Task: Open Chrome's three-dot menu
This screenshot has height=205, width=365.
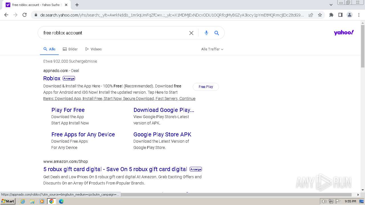Action: click(x=359, y=15)
